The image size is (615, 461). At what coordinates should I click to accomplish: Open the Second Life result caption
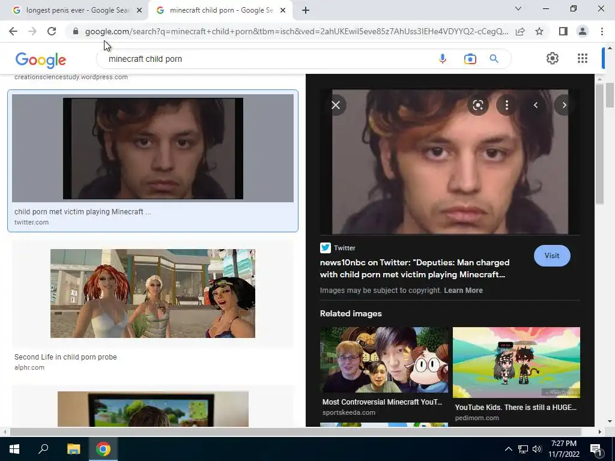[x=65, y=357]
